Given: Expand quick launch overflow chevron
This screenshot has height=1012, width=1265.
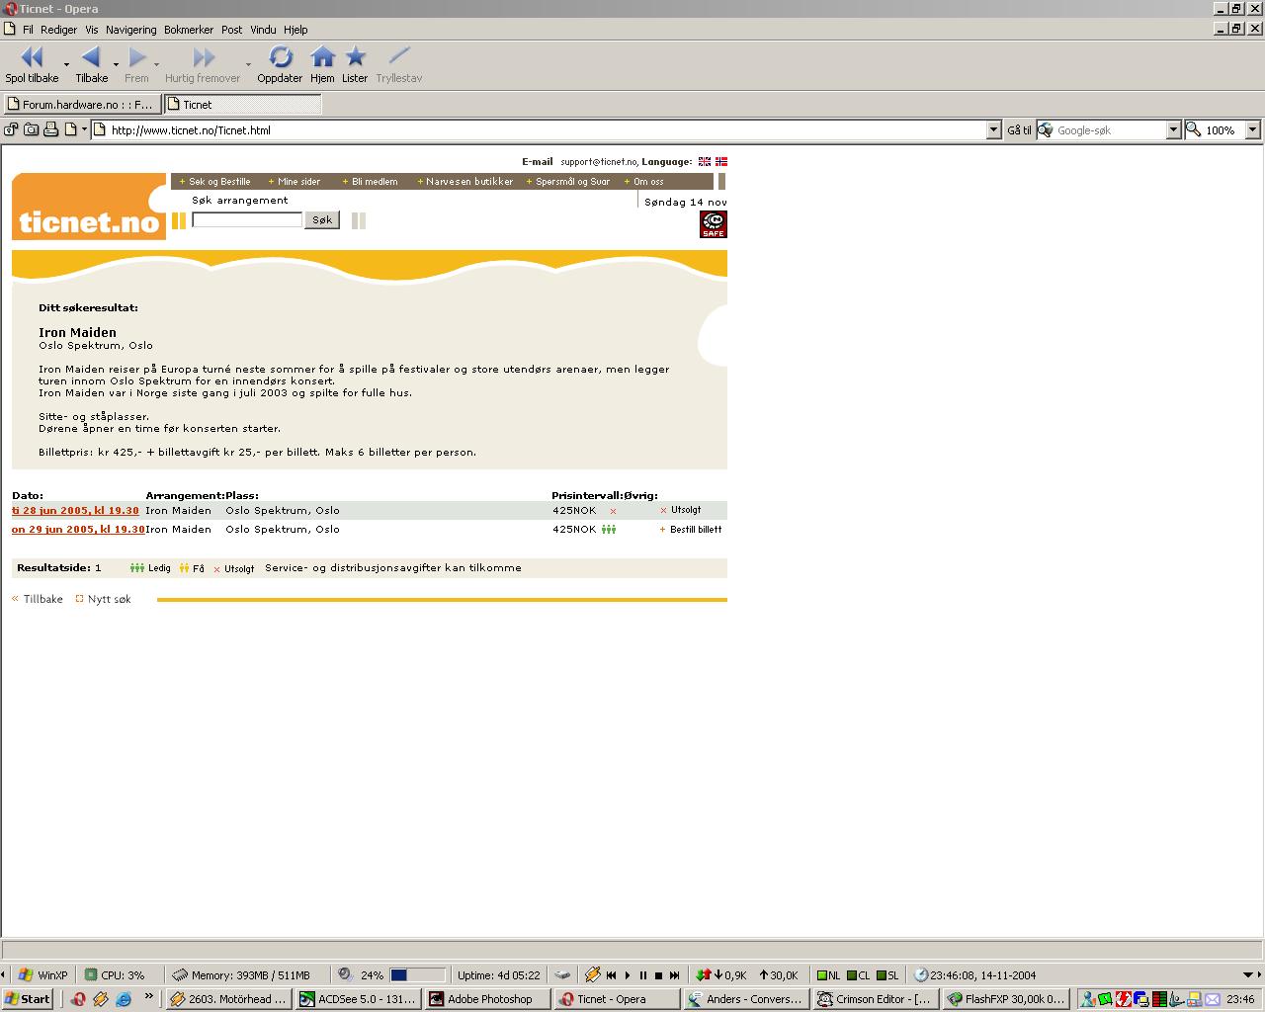Looking at the screenshot, I should 148,996.
